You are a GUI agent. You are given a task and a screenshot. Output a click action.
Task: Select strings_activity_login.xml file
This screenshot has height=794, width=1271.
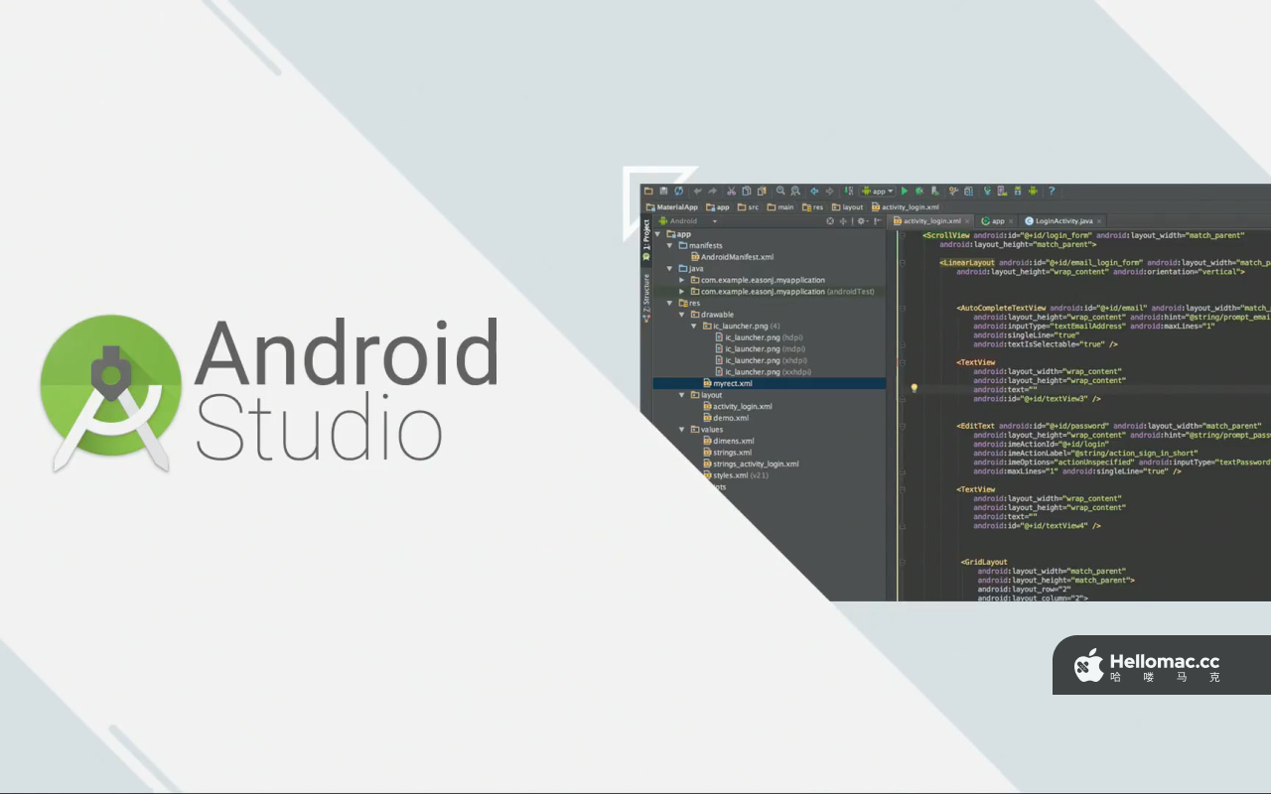click(750, 463)
